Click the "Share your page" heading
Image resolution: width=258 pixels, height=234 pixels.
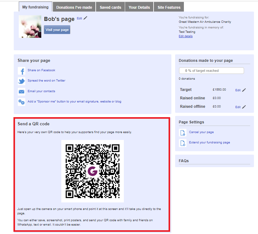pos(34,61)
